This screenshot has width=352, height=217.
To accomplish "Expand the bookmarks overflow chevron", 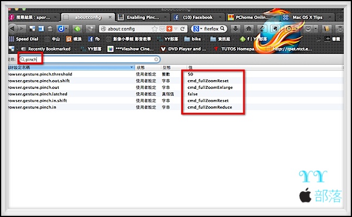I will coord(319,39).
